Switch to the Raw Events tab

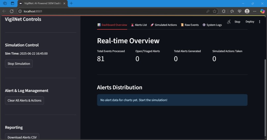pyautogui.click(x=190, y=25)
